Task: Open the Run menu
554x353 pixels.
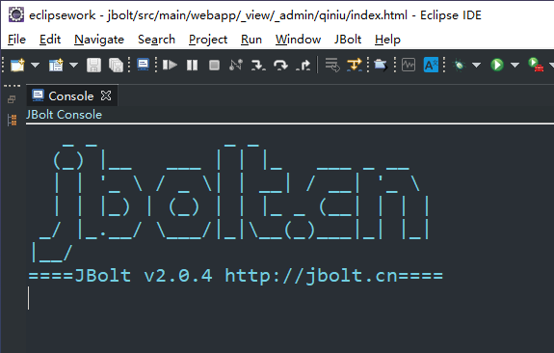Action: 251,40
